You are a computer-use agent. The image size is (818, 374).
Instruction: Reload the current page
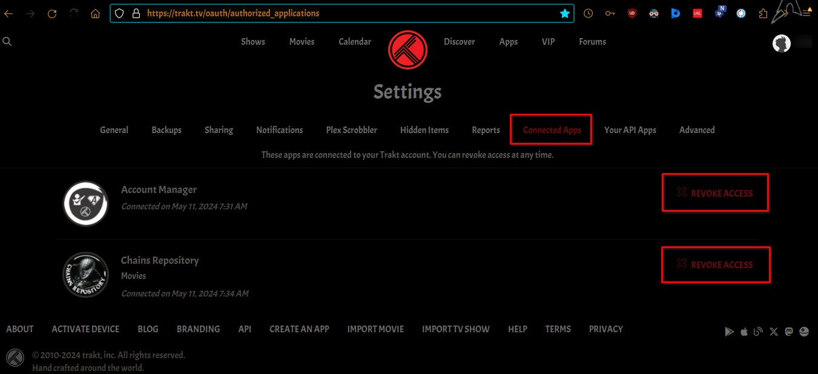click(52, 13)
